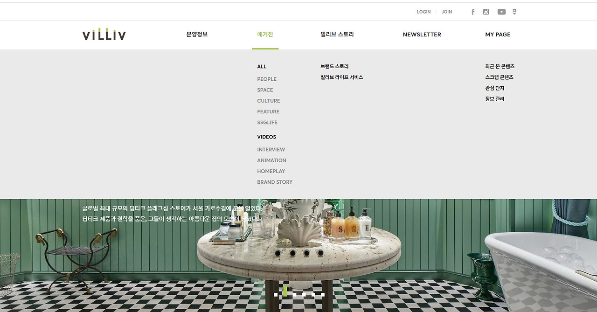
Task: Open the Naver post icon
Action: 514,12
